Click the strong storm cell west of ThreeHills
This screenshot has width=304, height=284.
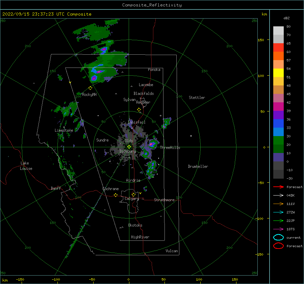[x=152, y=144]
